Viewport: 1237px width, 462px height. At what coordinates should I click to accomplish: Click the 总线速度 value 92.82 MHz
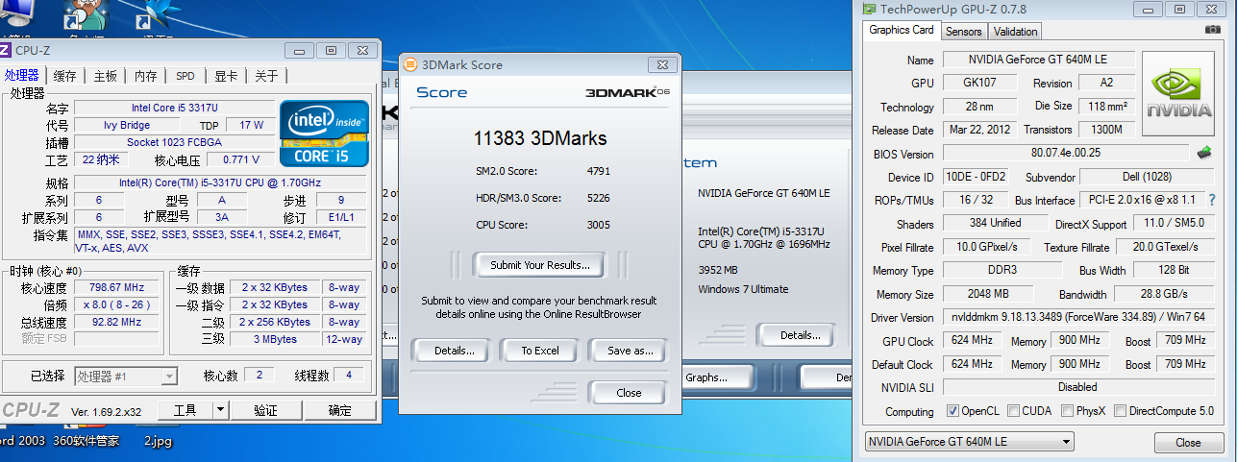coord(116,322)
